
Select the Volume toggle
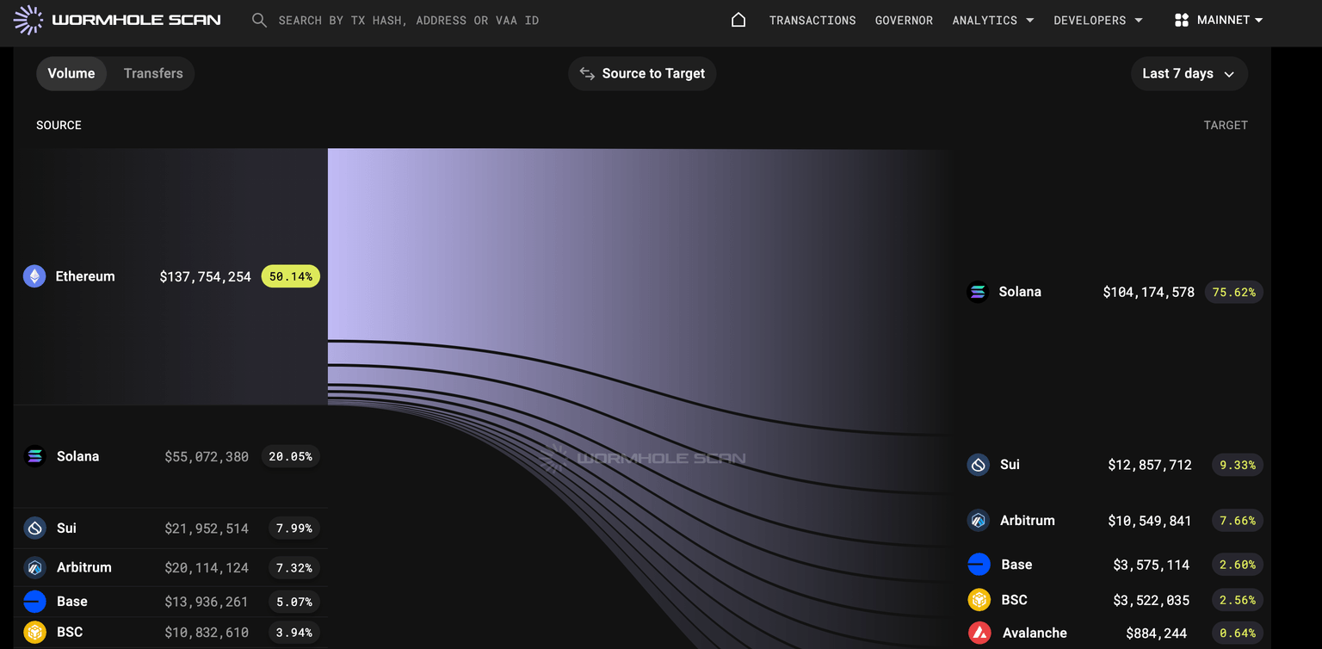[71, 73]
